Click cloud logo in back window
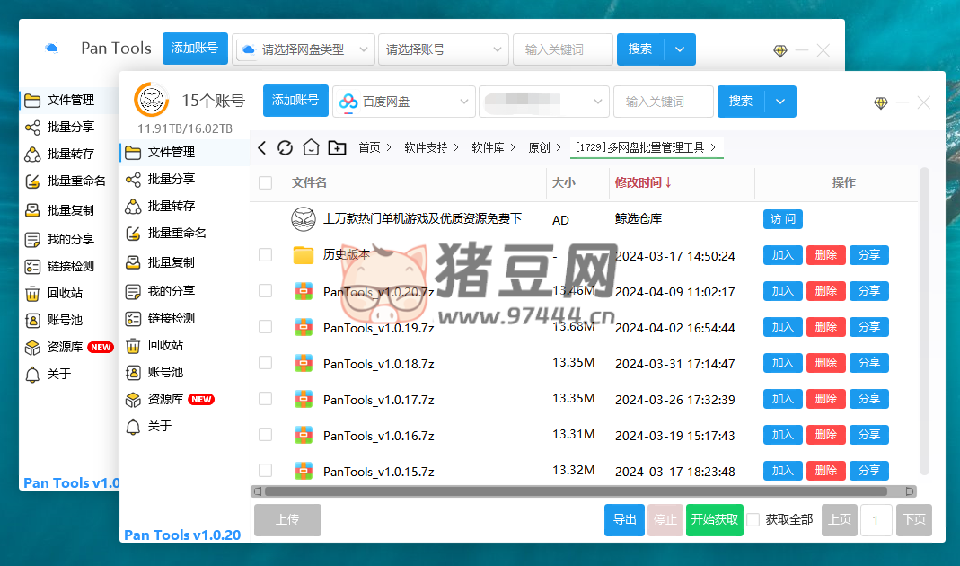 (52, 48)
